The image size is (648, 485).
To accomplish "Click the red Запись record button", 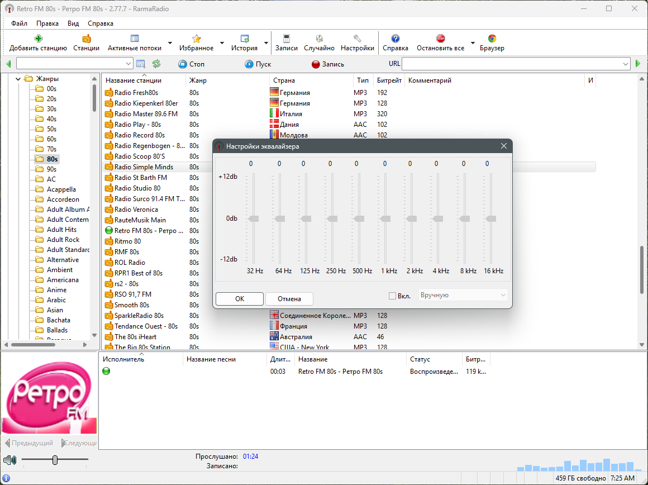I will pyautogui.click(x=328, y=64).
